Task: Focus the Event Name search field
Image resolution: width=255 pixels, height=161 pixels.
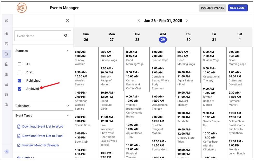Action: 43,36
